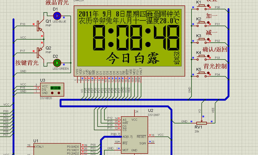Click the 28.0 temperature readout on U3
Screen dimensions: 258x155
click(55, 88)
